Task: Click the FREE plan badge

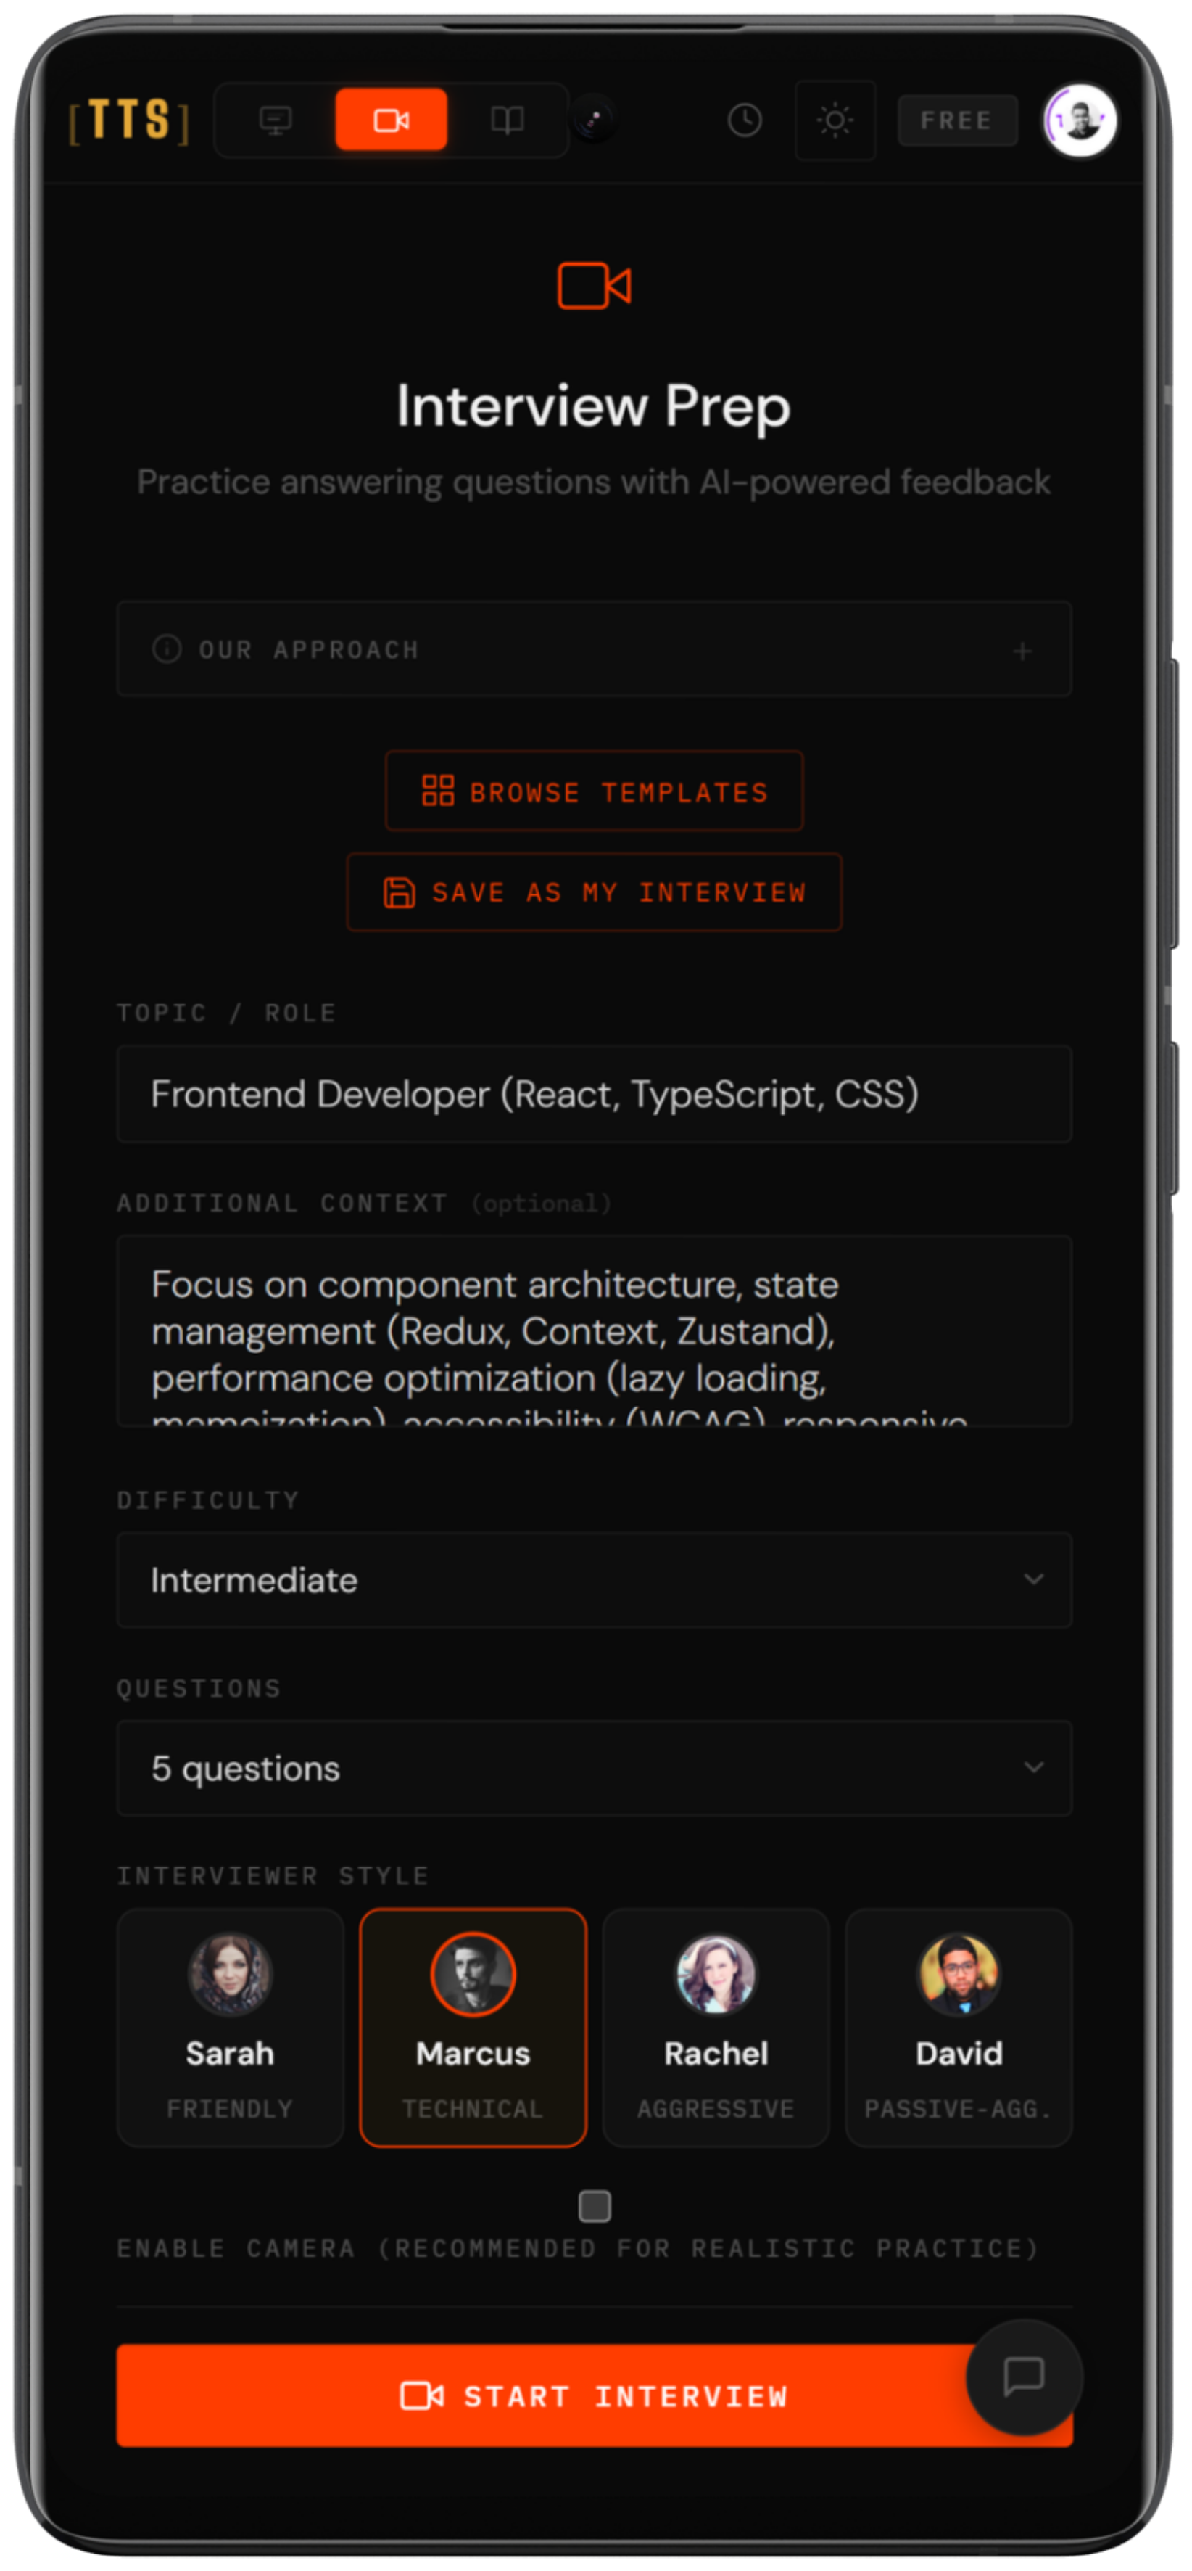Action: click(956, 120)
